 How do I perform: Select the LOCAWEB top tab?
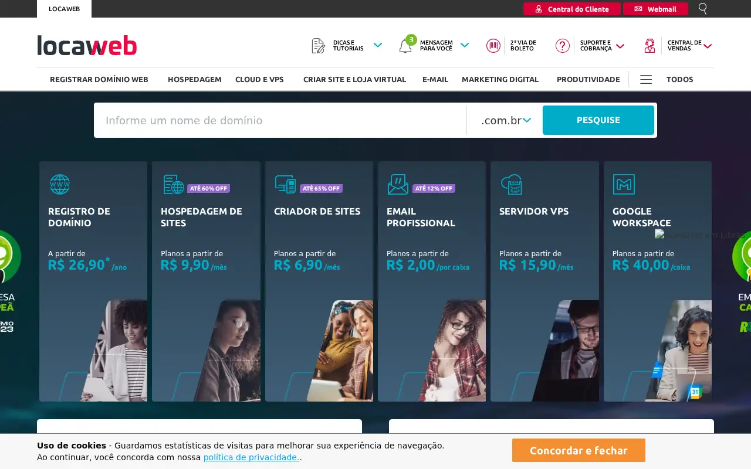[64, 9]
